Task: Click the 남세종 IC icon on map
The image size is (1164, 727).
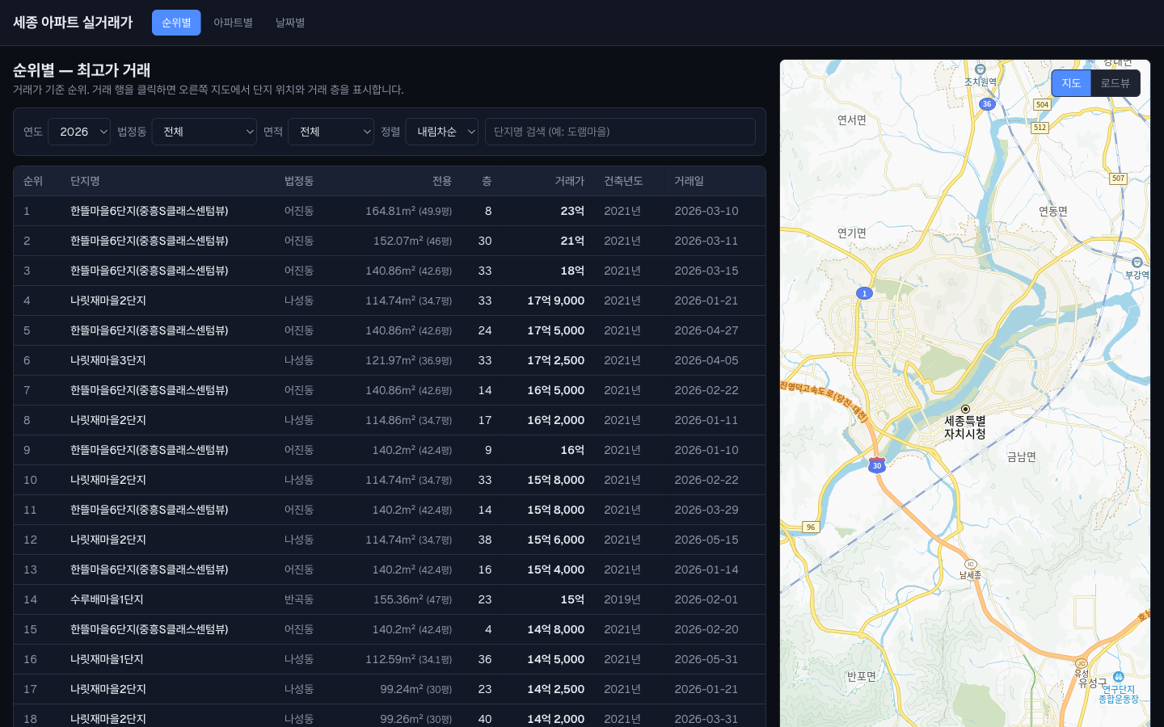Action: click(x=971, y=564)
